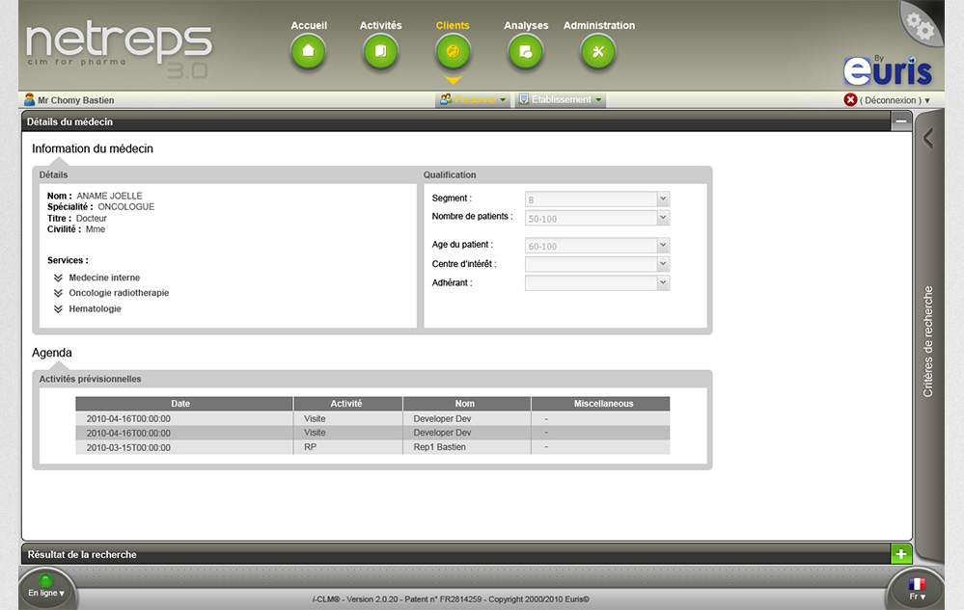Sort agenda by Date column header
This screenshot has height=610, width=964.
coord(184,404)
